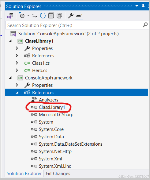Click the icon of highlighted References row
150x180 pixels.
tap(27, 92)
